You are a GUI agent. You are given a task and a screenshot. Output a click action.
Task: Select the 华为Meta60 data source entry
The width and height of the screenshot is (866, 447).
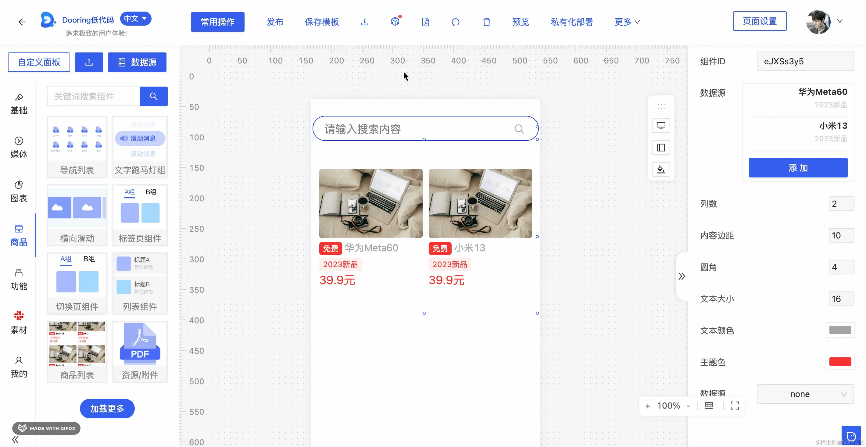coord(798,98)
